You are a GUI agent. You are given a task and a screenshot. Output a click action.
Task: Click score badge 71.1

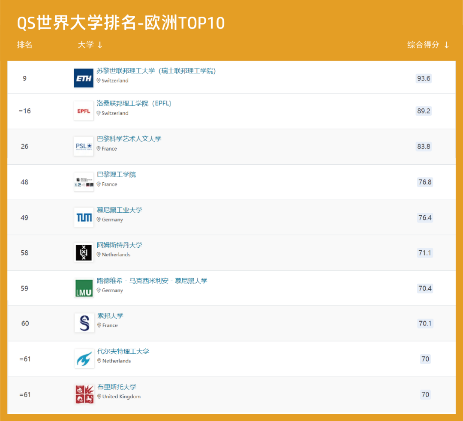425,253
